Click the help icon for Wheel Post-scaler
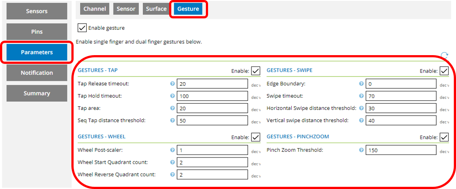Image resolution: width=456 pixels, height=189 pixels. 173,150
